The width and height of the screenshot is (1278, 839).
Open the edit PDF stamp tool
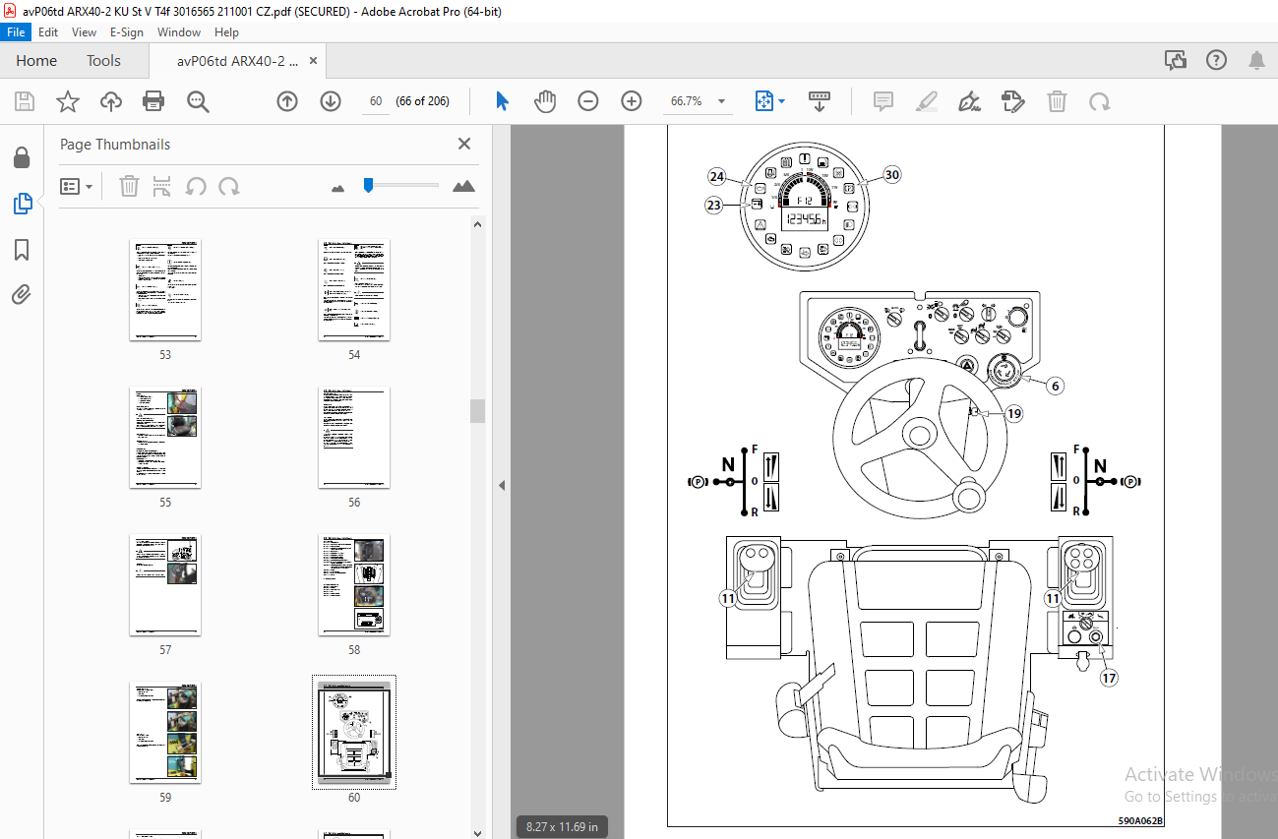click(1013, 101)
